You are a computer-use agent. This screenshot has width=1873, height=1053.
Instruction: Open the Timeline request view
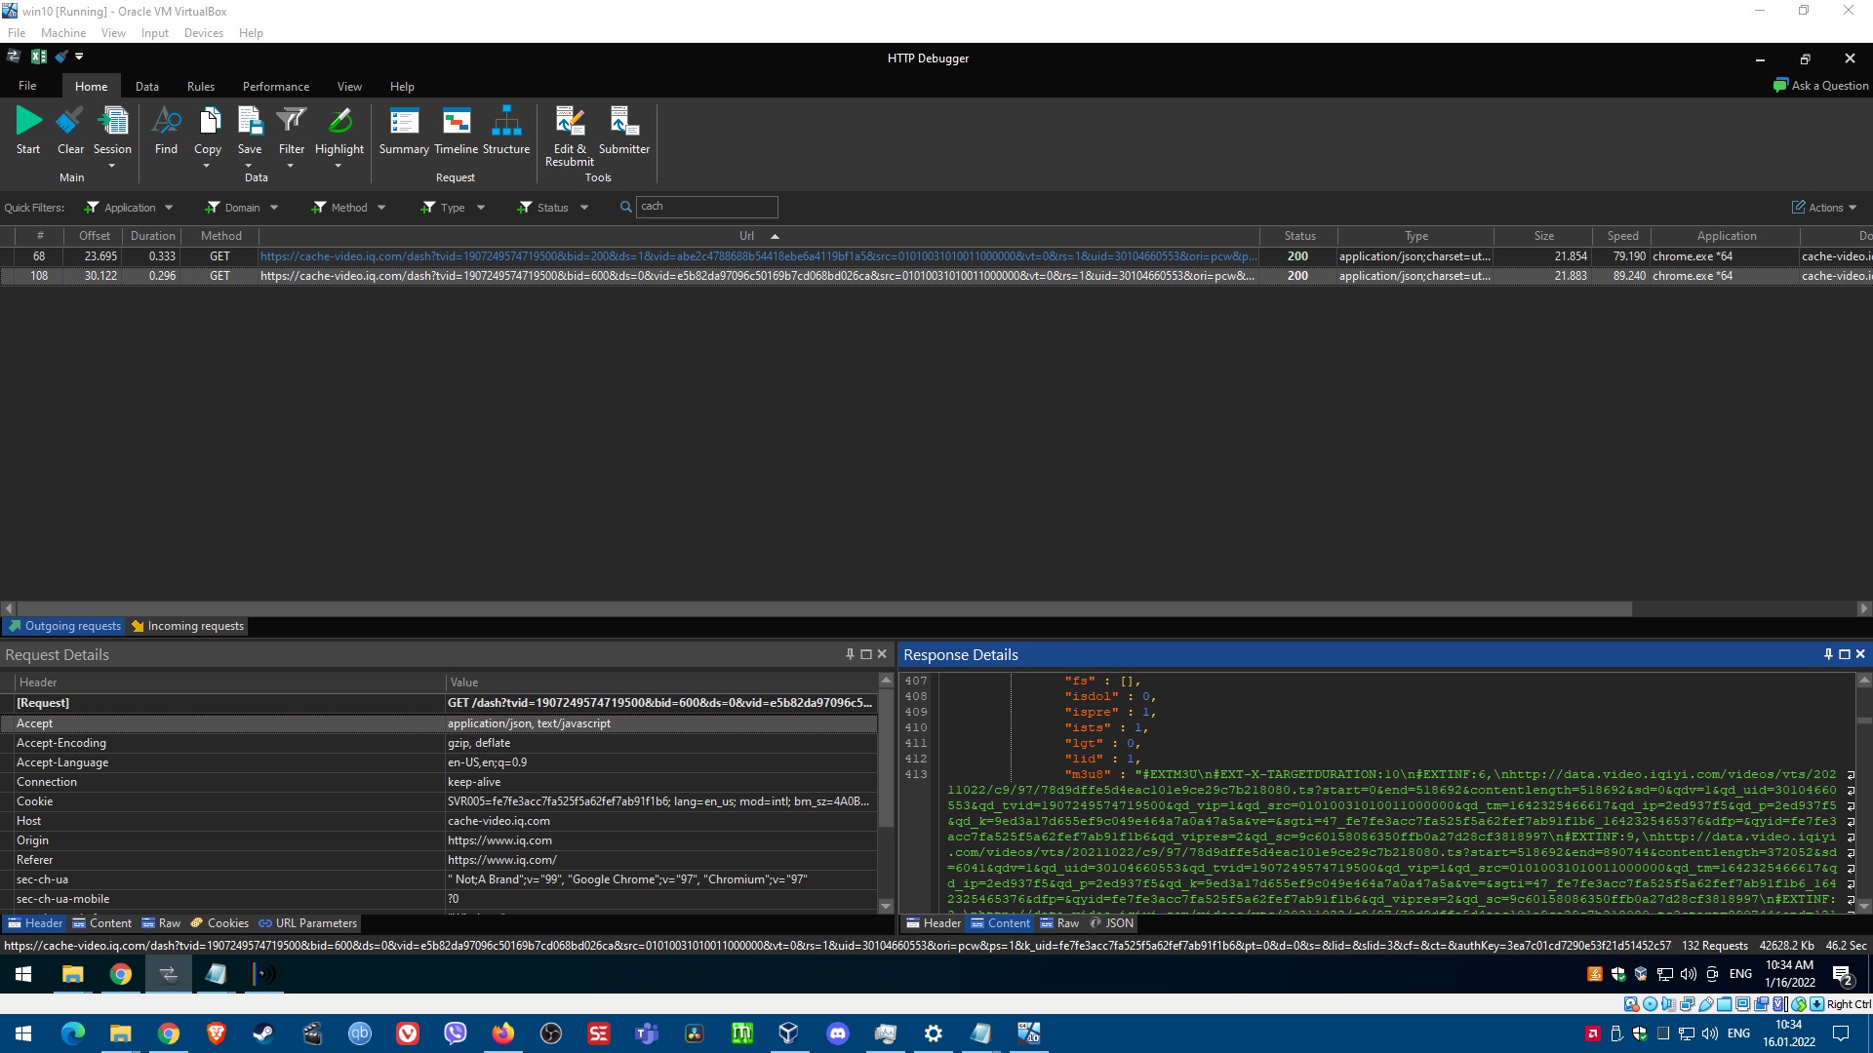point(456,122)
